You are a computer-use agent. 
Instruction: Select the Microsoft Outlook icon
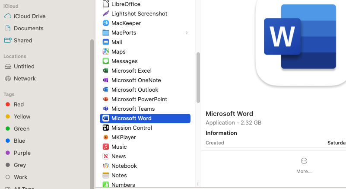coord(106,90)
